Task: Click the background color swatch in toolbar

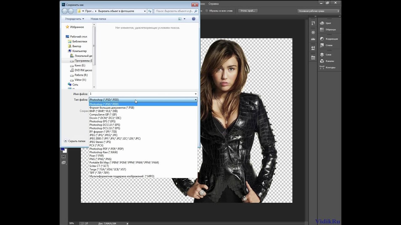Action: [x=65, y=151]
